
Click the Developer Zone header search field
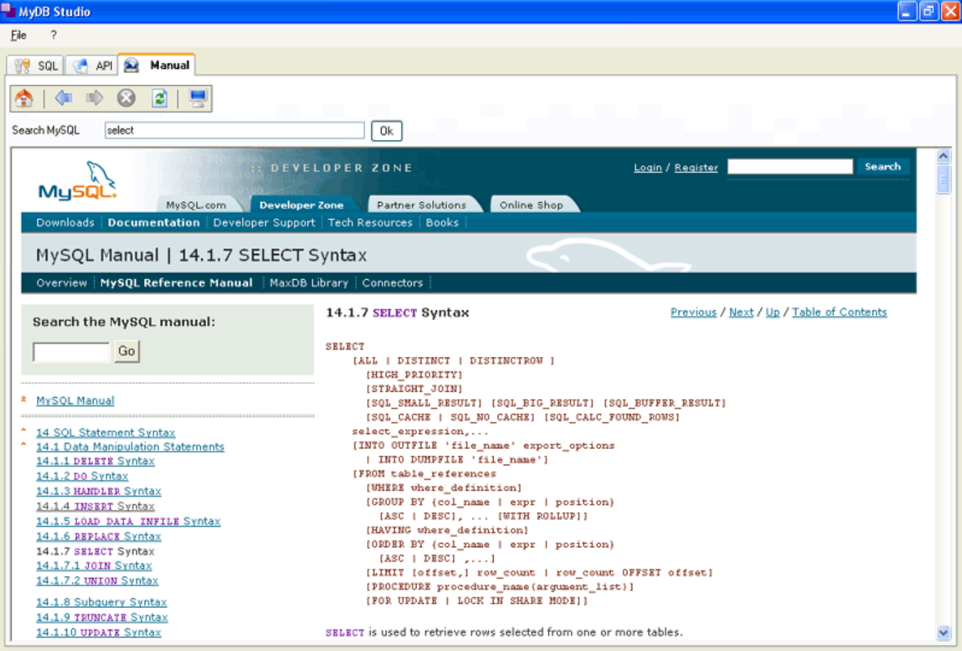tap(790, 167)
